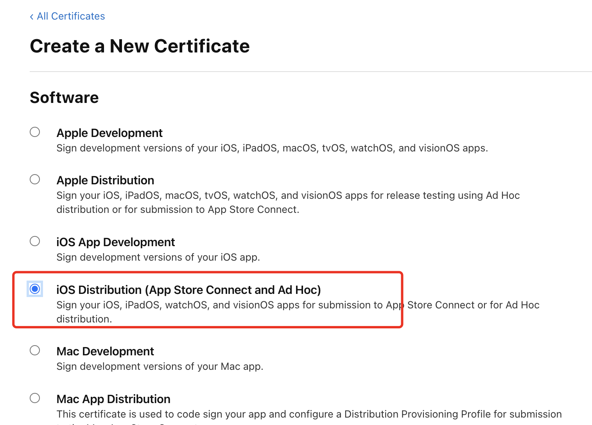Select the Mac App Distribution radio button
The height and width of the screenshot is (425, 592).
click(x=35, y=398)
